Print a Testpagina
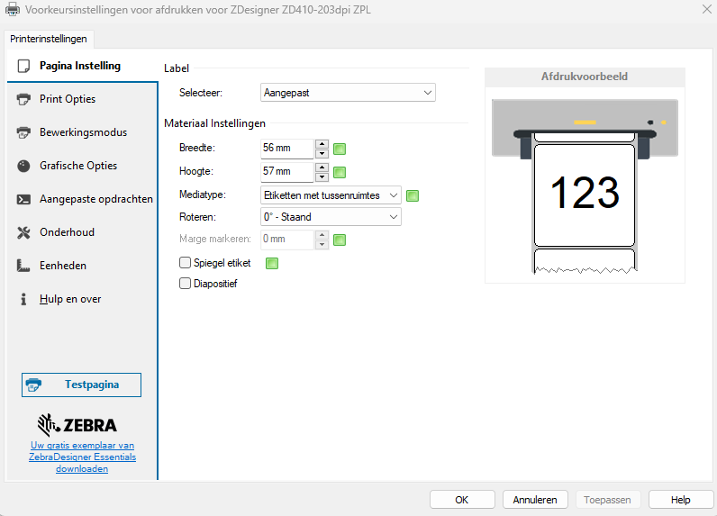The width and height of the screenshot is (717, 516). [x=81, y=385]
